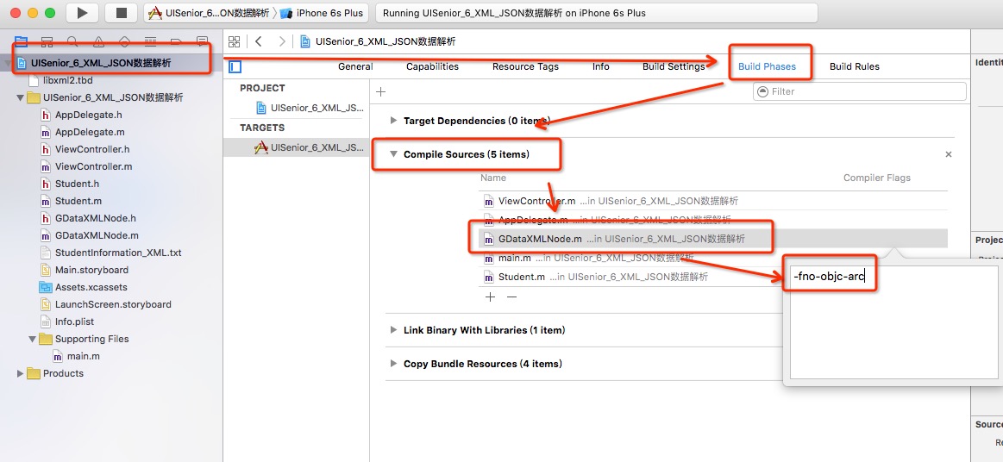Add a new build phase with plus

(x=380, y=91)
